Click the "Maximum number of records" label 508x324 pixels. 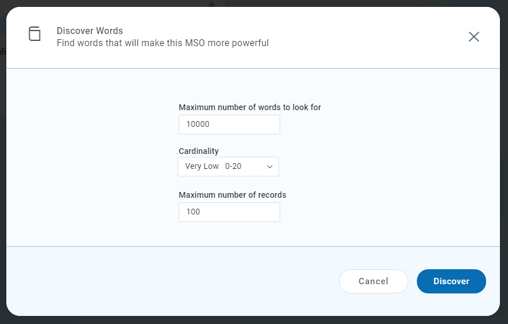pyautogui.click(x=232, y=195)
